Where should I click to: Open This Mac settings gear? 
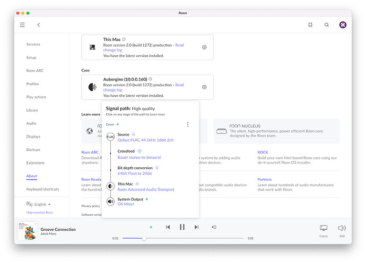(x=204, y=47)
